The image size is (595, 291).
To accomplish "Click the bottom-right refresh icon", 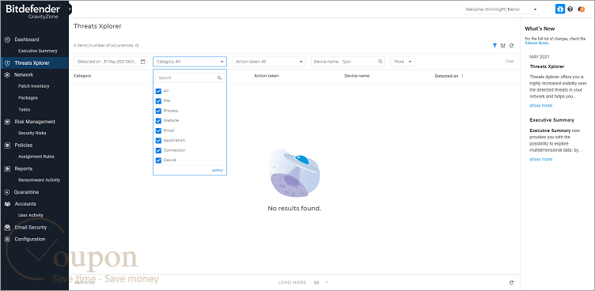I will (x=511, y=282).
